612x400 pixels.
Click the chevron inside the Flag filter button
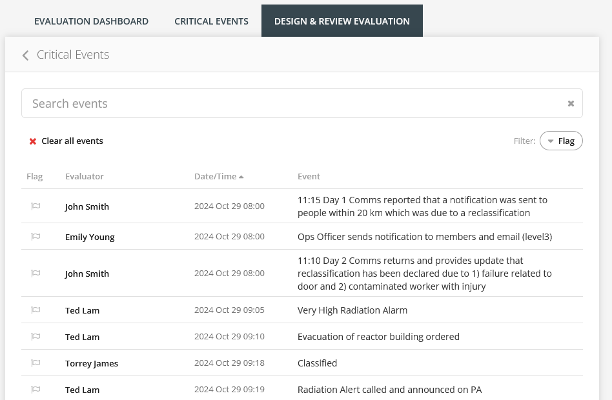click(551, 141)
